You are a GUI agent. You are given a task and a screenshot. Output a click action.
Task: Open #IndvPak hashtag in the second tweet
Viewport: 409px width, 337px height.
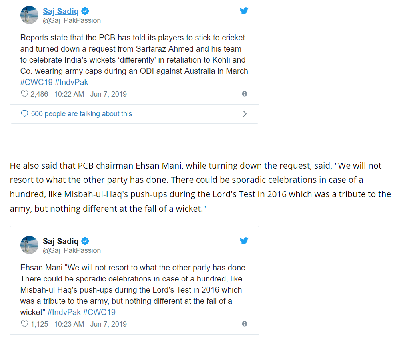64,312
